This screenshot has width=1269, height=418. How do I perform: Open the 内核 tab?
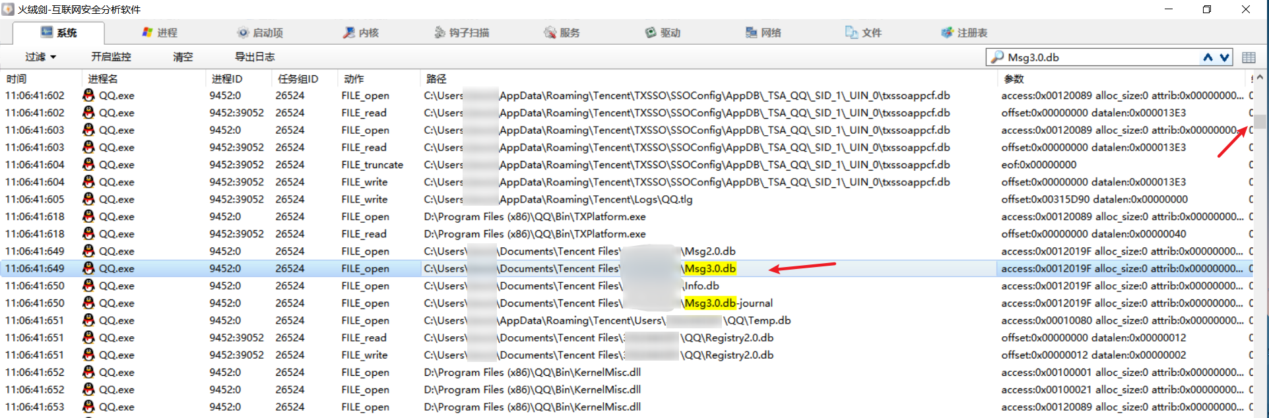tap(361, 32)
